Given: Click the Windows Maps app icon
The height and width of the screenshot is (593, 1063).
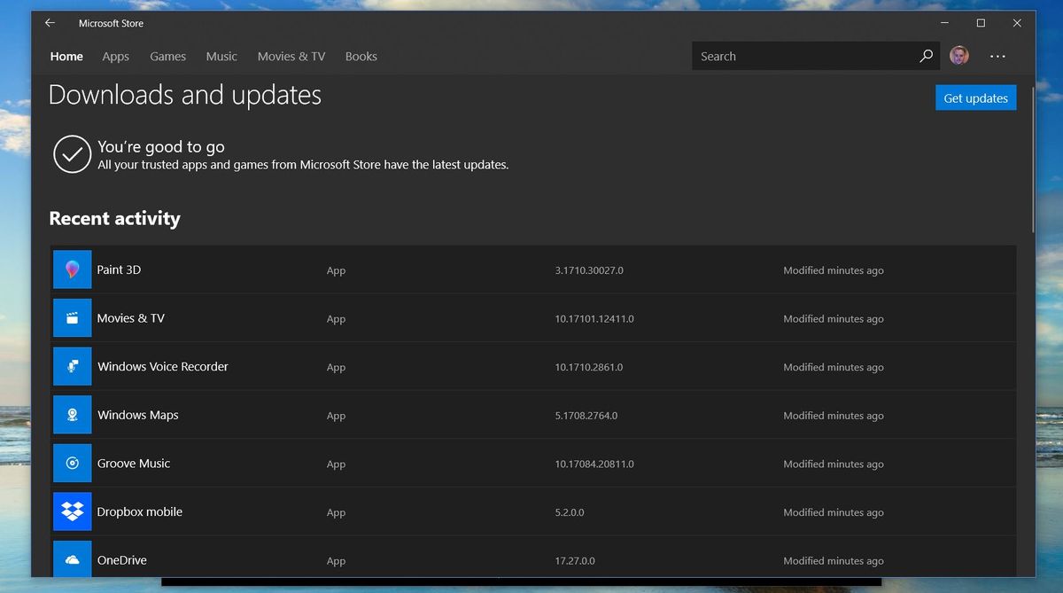Looking at the screenshot, I should tap(72, 415).
